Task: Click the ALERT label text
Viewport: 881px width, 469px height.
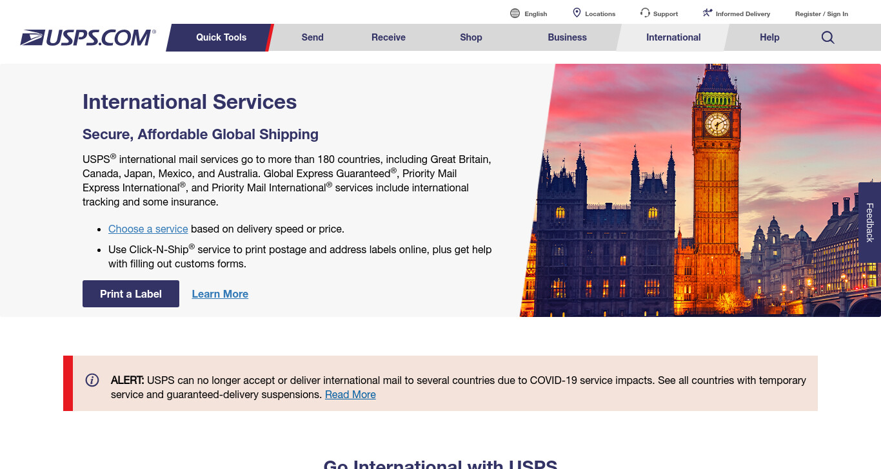Action: click(x=128, y=380)
